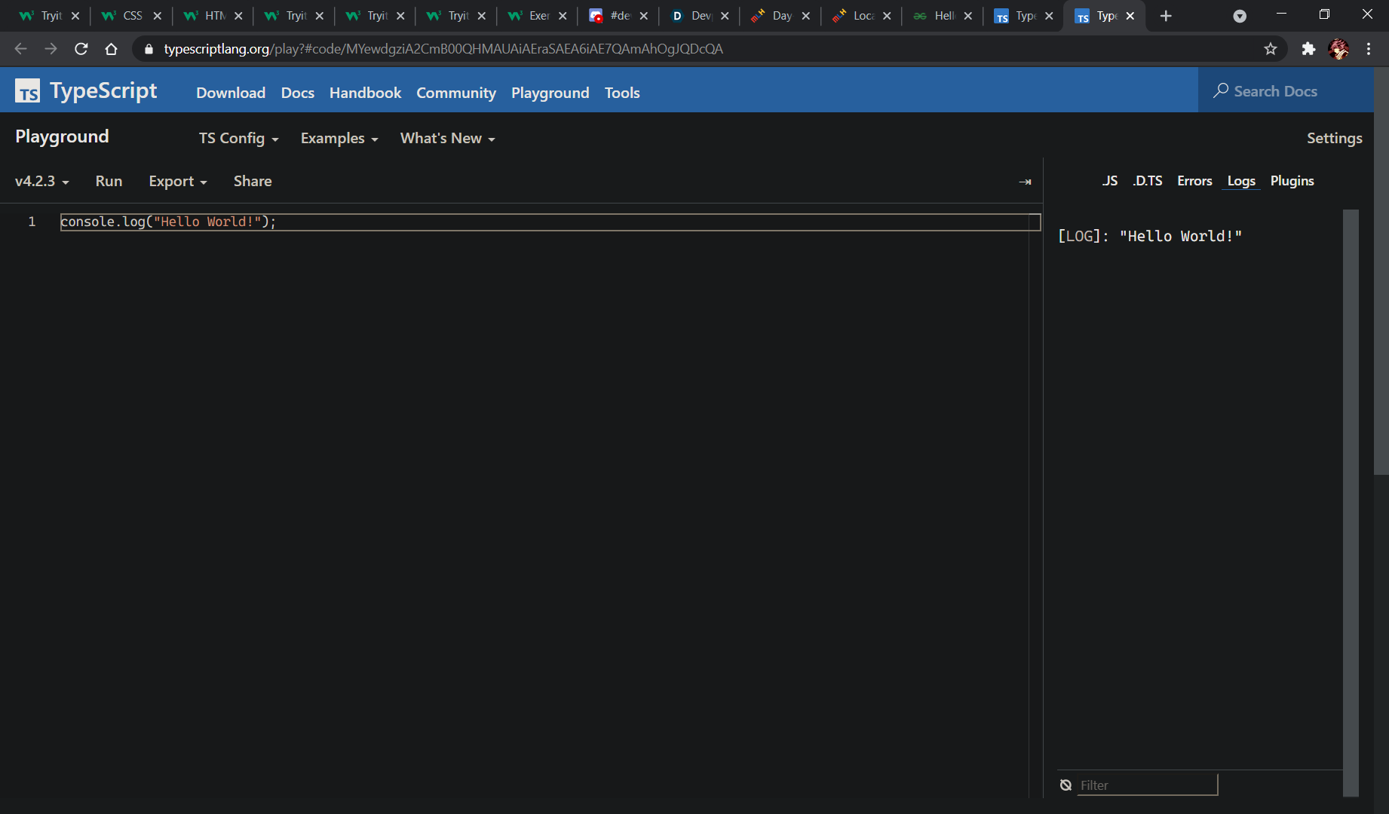
Task: Click the logs panel scrollbar
Action: pyautogui.click(x=1351, y=503)
